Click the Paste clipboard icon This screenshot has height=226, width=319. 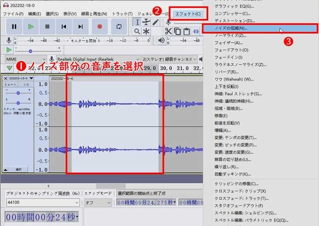coord(186,31)
